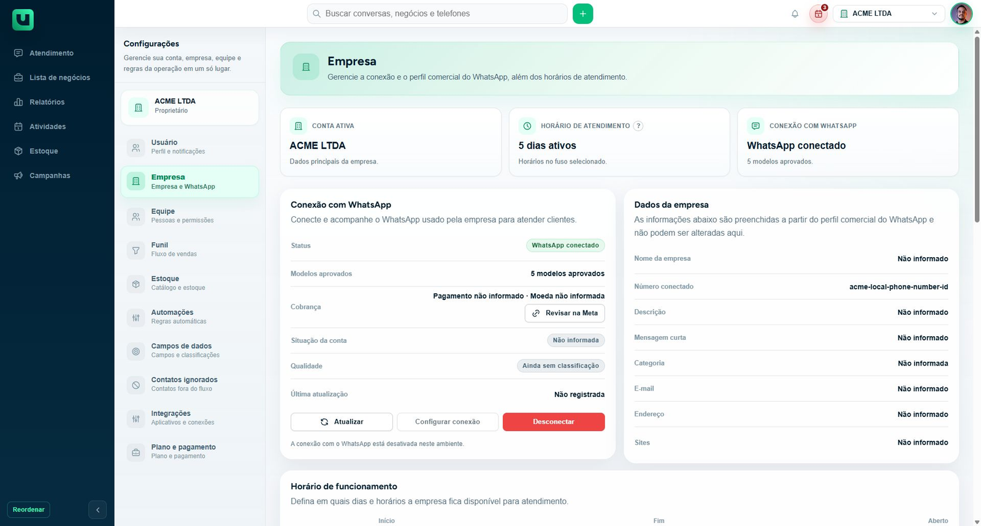Screen dimensions: 981x526
Task: Click the Não informada account status badge
Action: pyautogui.click(x=576, y=340)
